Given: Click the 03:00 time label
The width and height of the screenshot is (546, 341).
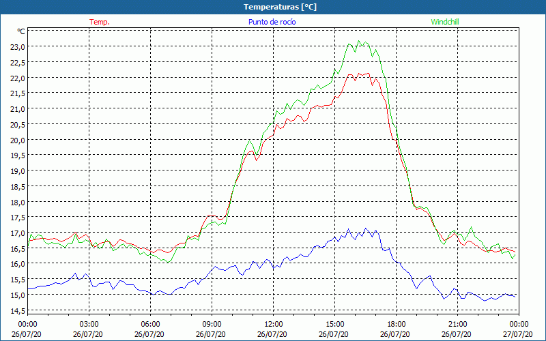Looking at the screenshot, I should point(89,324).
